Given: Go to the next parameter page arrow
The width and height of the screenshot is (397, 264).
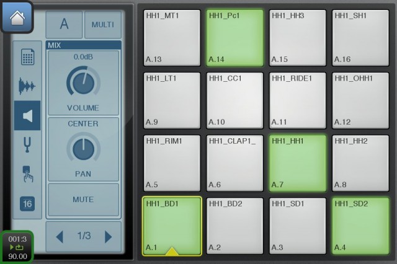Looking at the screenshot, I should pyautogui.click(x=108, y=237).
